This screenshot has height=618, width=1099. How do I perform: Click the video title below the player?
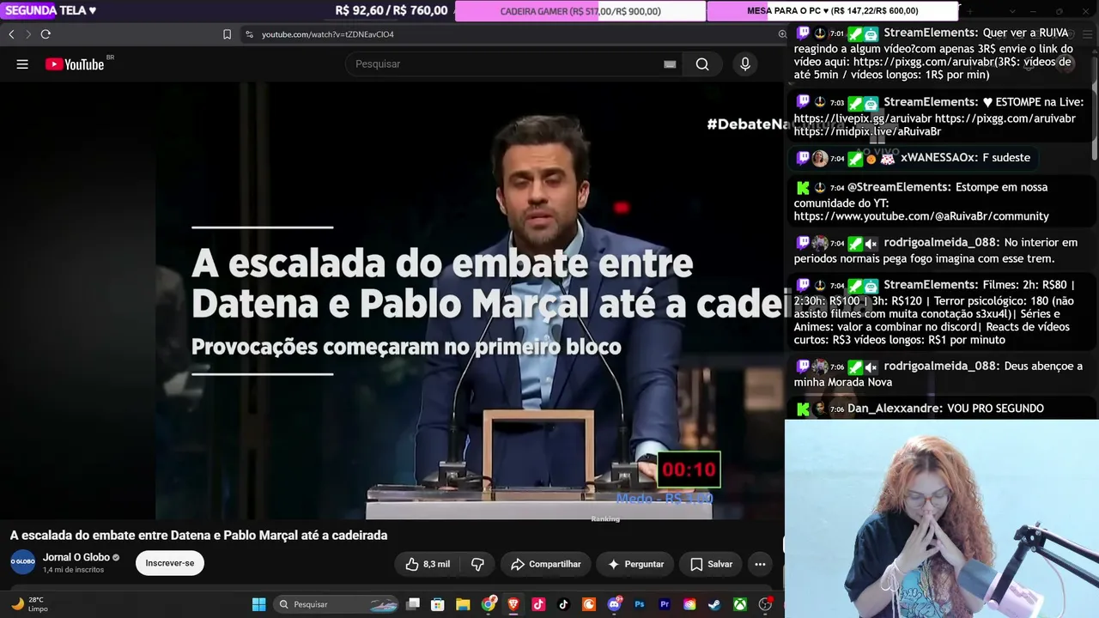[x=198, y=535]
